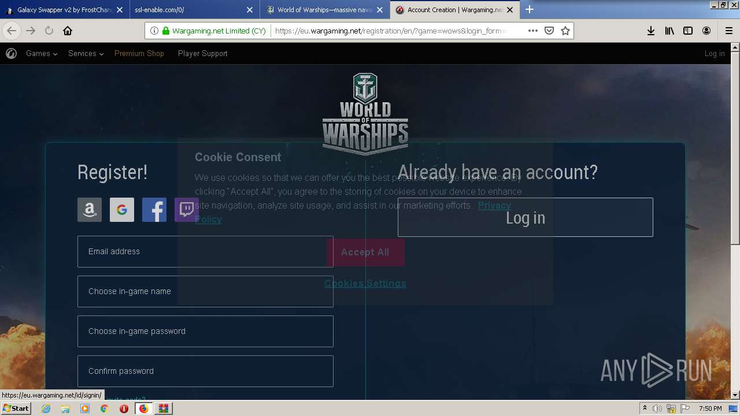Open Firefox account icon
Screen dimensions: 740x416
[706, 31]
